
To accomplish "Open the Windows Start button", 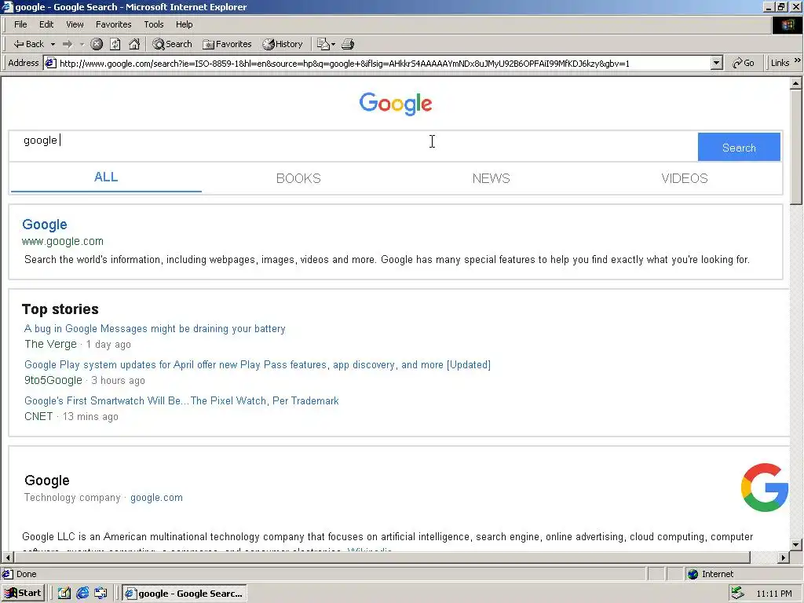I will [23, 594].
